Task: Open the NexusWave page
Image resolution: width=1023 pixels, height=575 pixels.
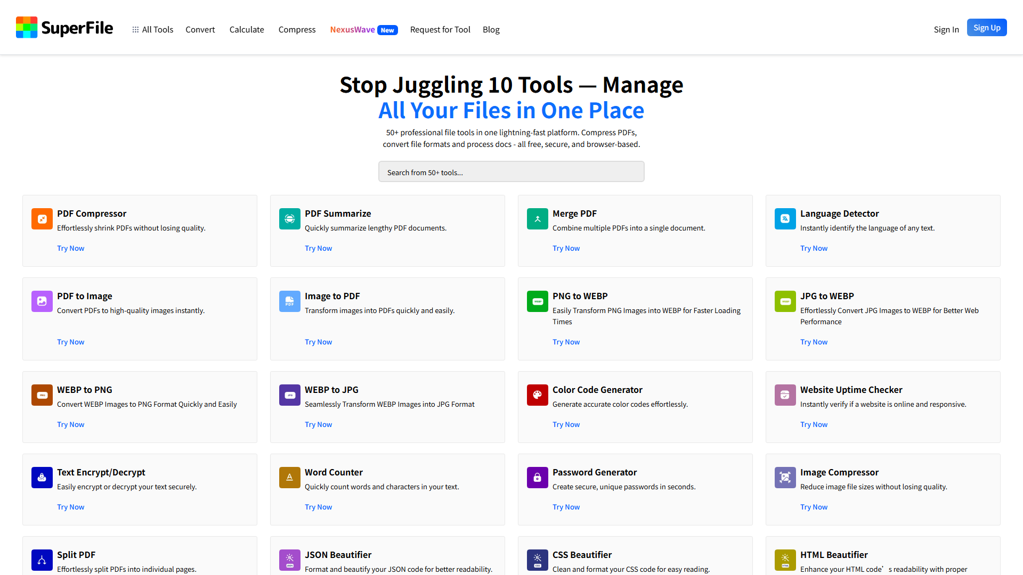Action: 352,29
